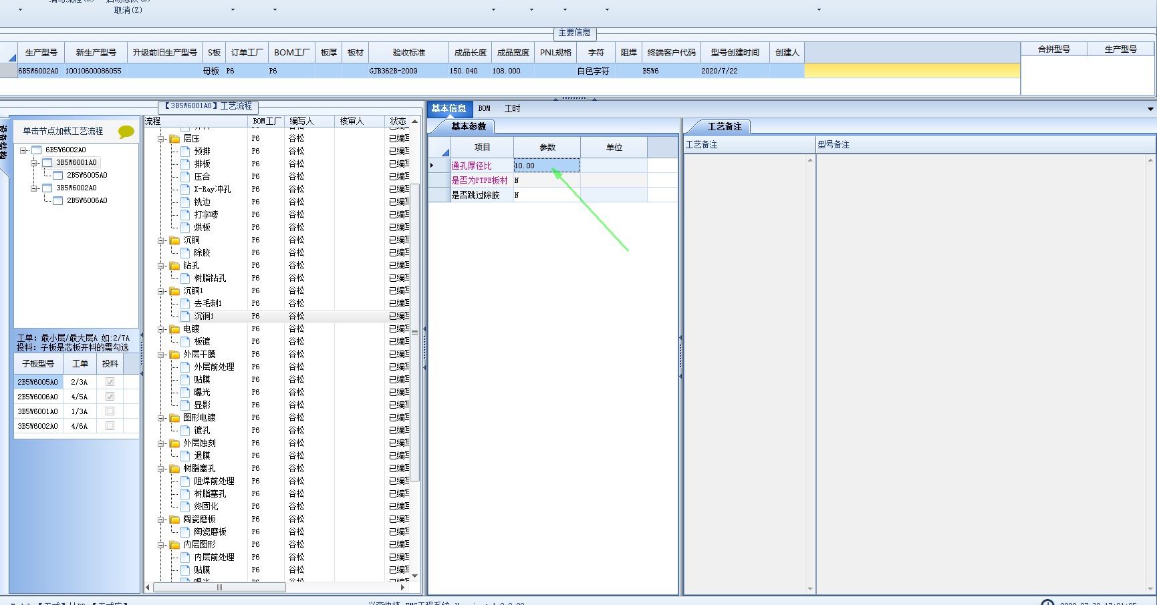This screenshot has height=605, width=1157.
Task: Collapse the 6B5W6002A0 root node
Action: 23,150
